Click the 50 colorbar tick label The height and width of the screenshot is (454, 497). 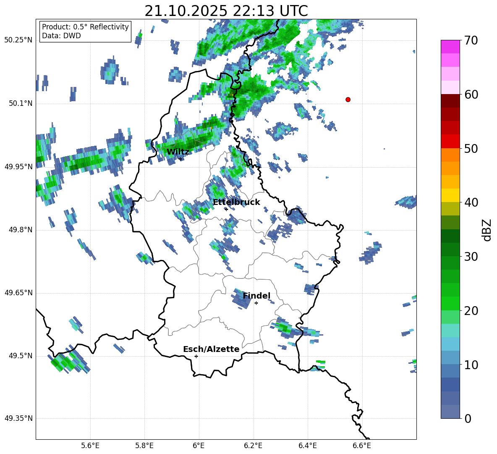[471, 148]
